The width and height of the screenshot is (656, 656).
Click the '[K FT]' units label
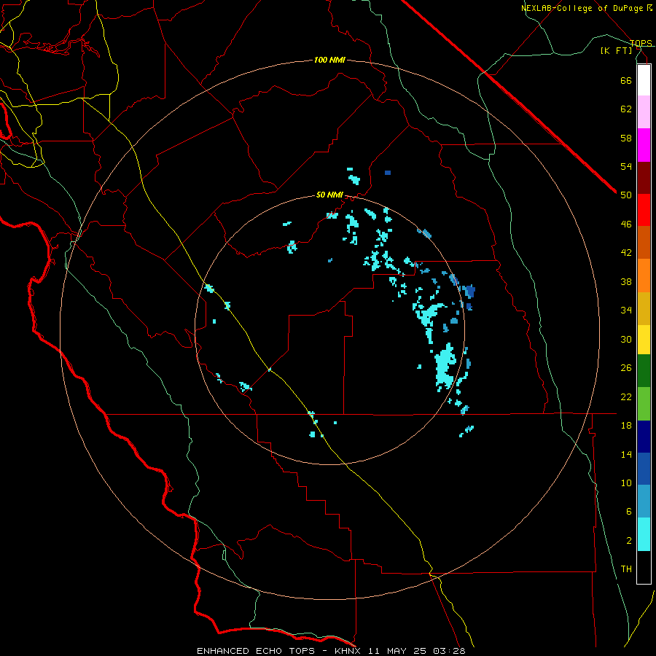click(x=617, y=50)
